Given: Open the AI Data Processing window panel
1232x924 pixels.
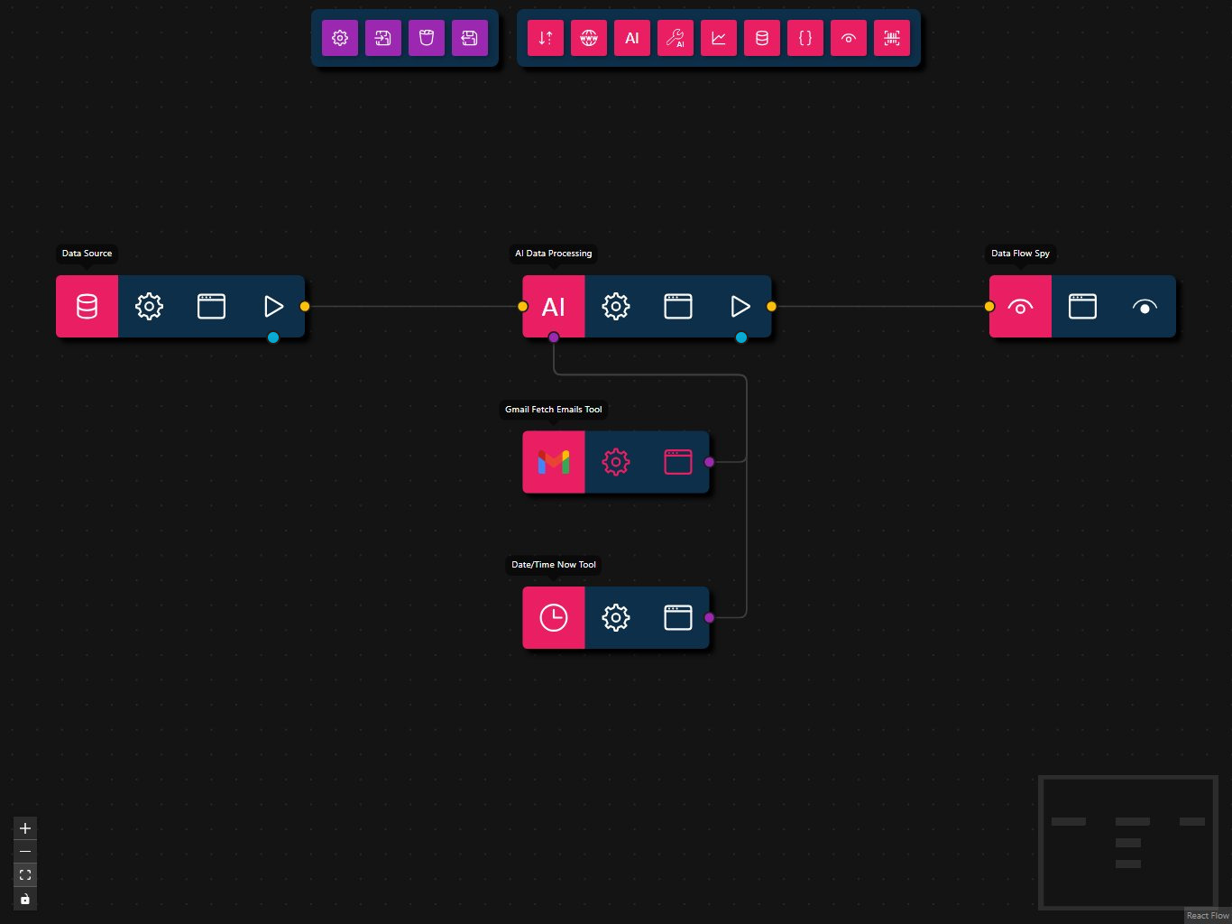Looking at the screenshot, I should pos(678,307).
